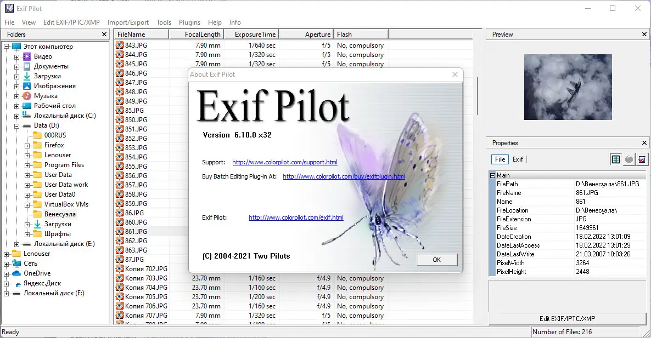The height and width of the screenshot is (338, 651).
Task: Open the Help menu
Action: (x=215, y=22)
